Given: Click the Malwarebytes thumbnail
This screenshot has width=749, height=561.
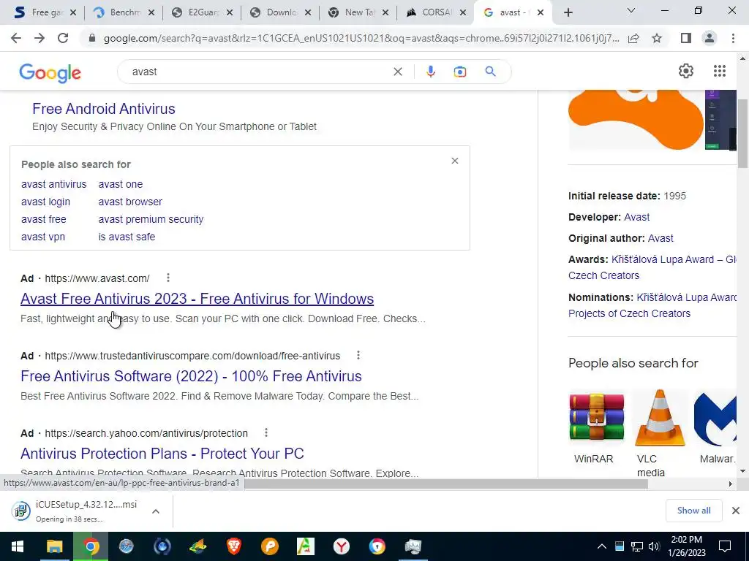Looking at the screenshot, I should pyautogui.click(x=715, y=418).
